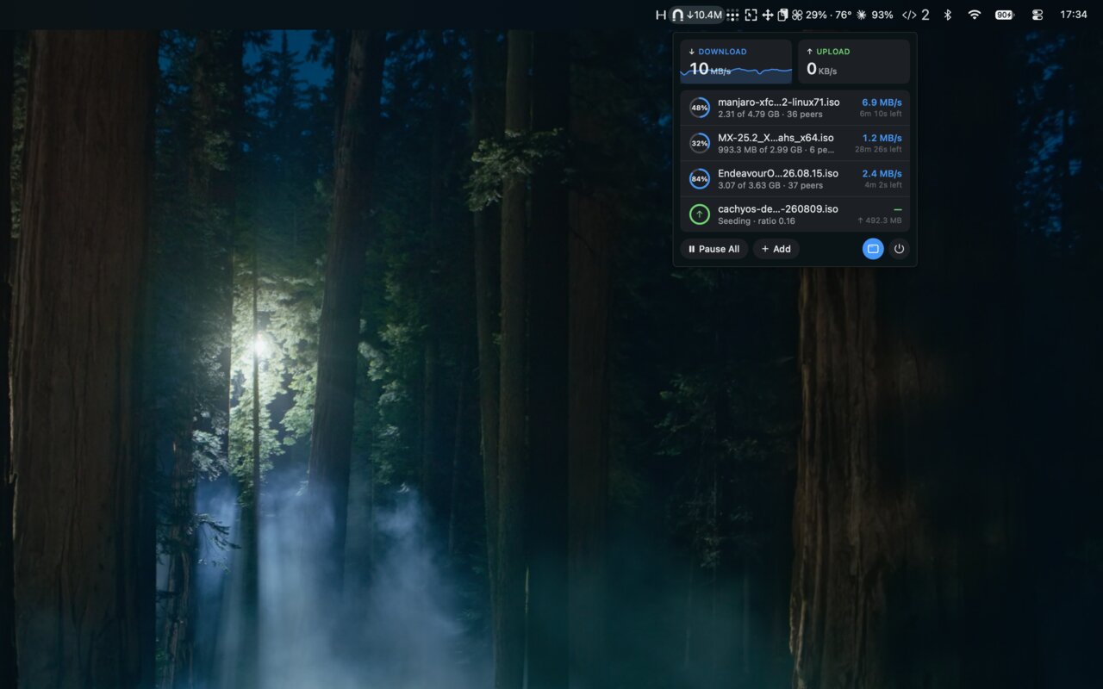This screenshot has height=689, width=1103.
Task: Click the H icon in the menu bar
Action: [x=661, y=15]
